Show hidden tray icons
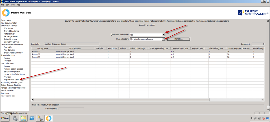The width and height of the screenshot is (270, 122). coord(252,118)
